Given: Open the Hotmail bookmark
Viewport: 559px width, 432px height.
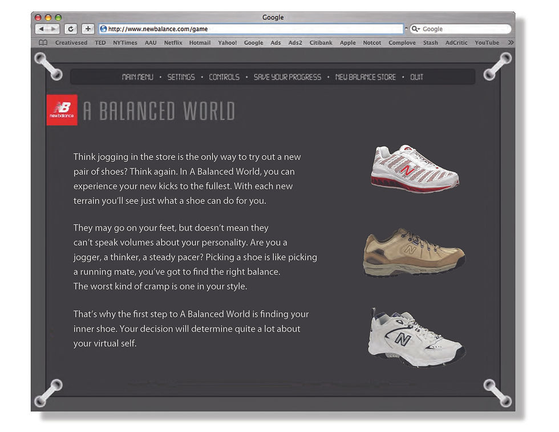Looking at the screenshot, I should pos(200,43).
